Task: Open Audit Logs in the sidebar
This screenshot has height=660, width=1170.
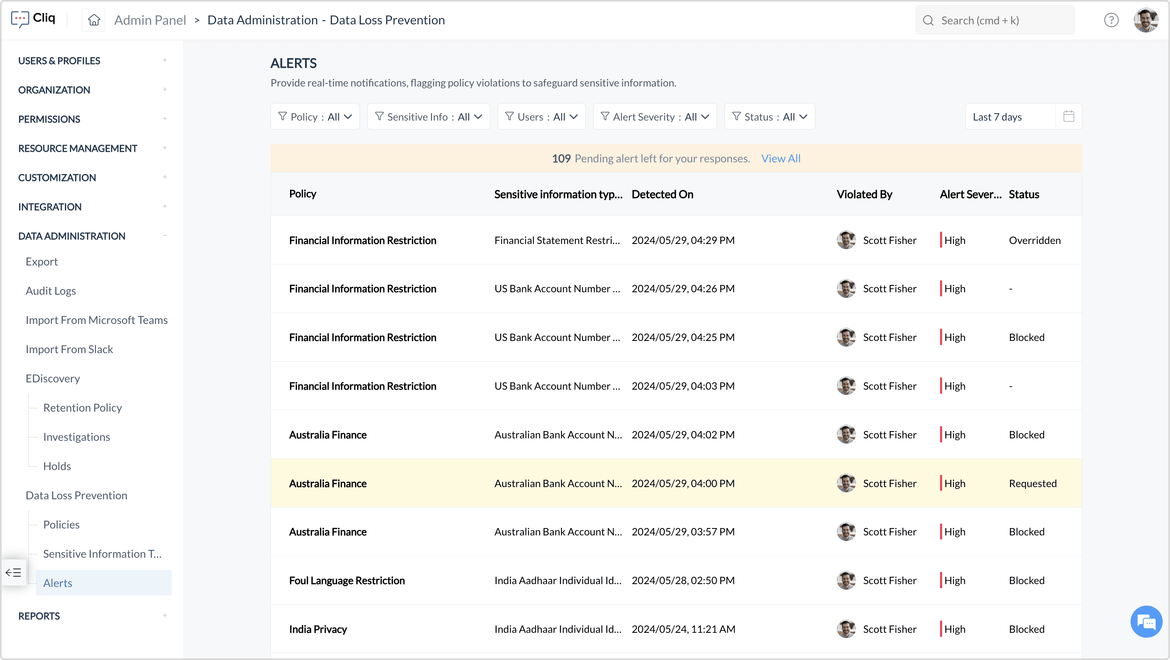Action: click(x=51, y=291)
